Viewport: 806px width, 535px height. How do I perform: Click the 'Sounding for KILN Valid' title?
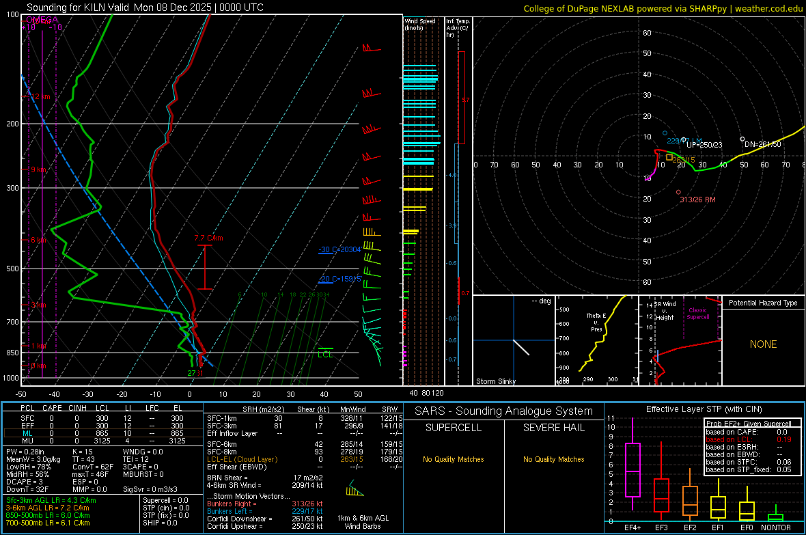pos(145,8)
